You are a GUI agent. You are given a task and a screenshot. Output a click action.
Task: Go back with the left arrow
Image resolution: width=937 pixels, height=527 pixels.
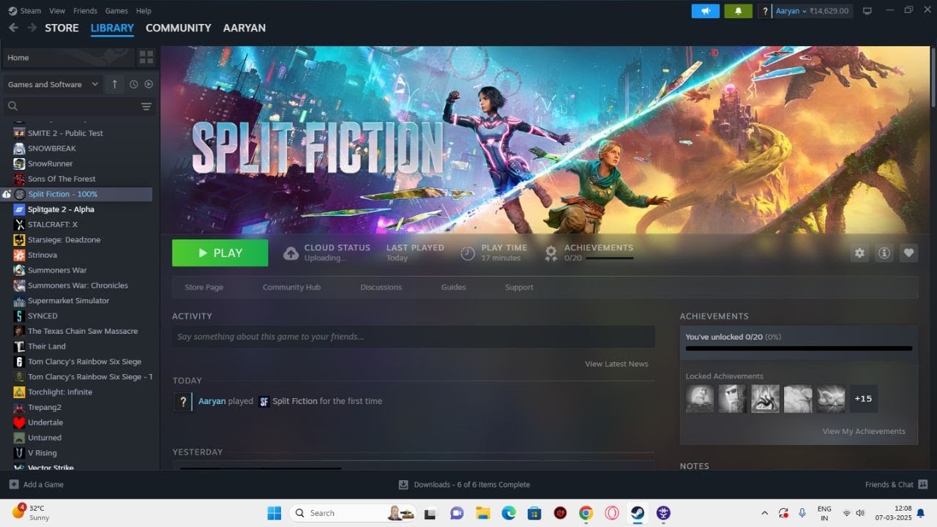coord(13,28)
